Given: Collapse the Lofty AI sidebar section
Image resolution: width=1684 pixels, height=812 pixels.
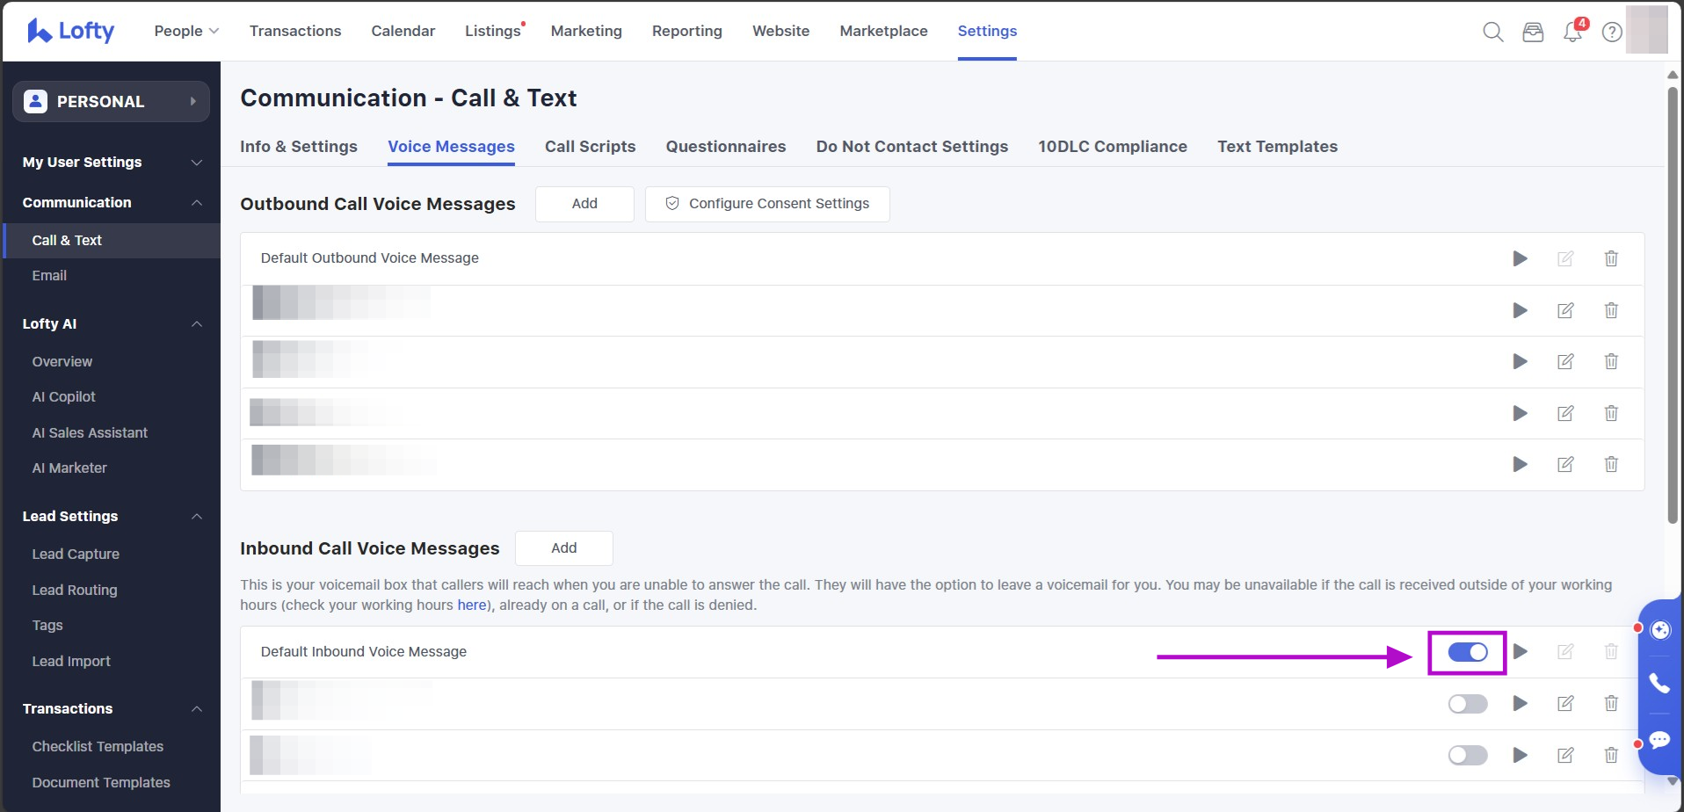Looking at the screenshot, I should click(197, 324).
